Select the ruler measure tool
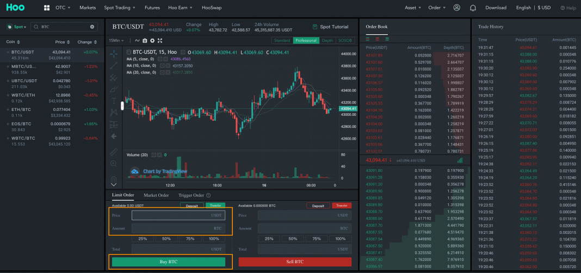The image size is (581, 273). (114, 152)
